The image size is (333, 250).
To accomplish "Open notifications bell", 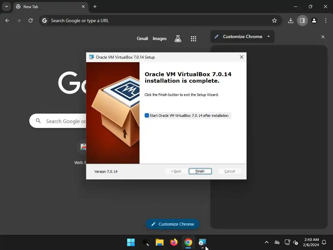I will pos(324,242).
